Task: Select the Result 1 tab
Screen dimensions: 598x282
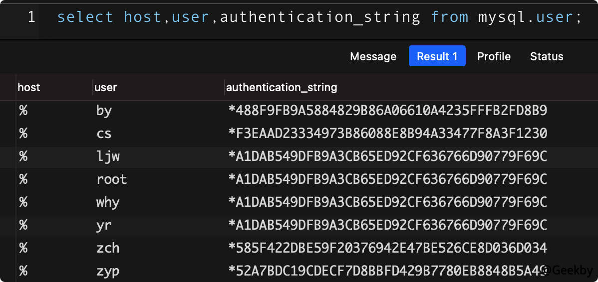Action: (x=437, y=56)
